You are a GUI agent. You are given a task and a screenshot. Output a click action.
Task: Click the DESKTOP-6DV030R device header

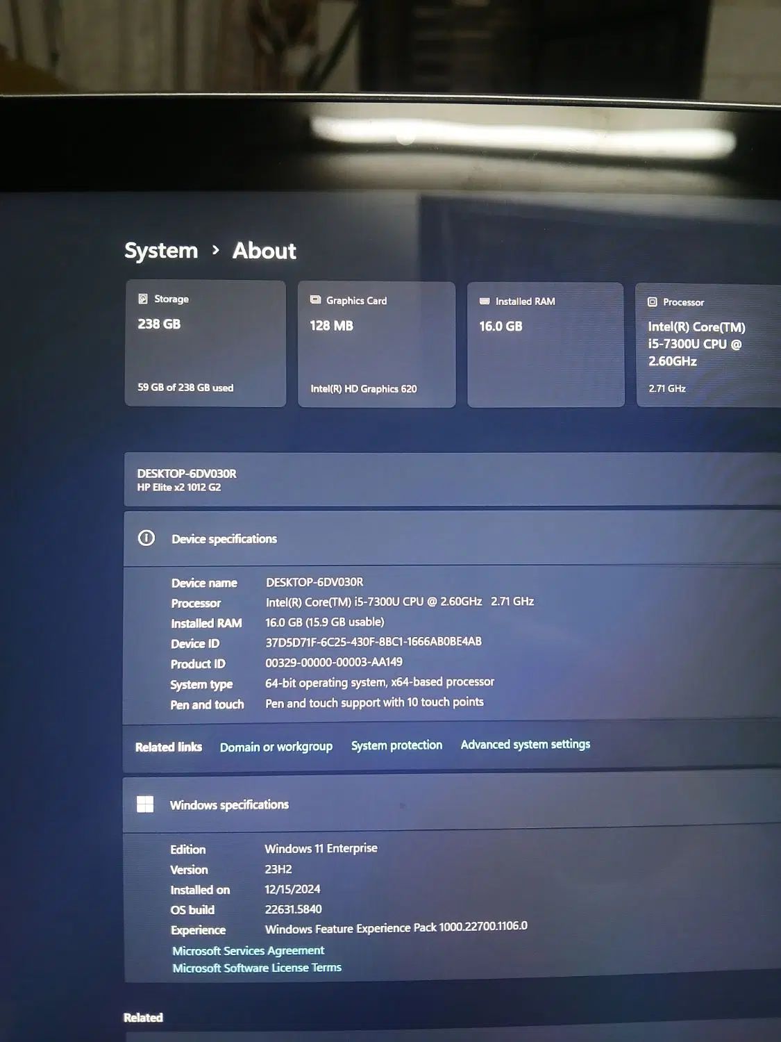coord(187,474)
